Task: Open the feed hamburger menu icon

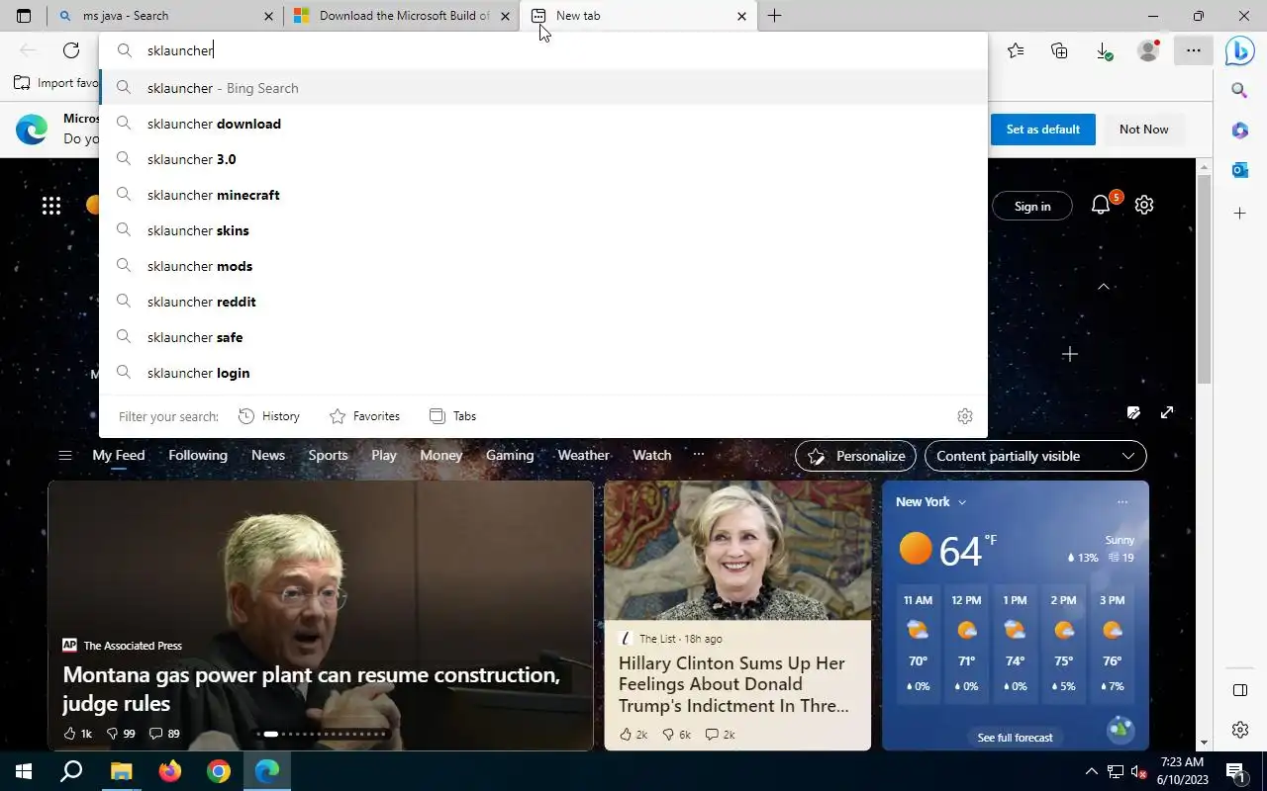Action: [x=65, y=456]
